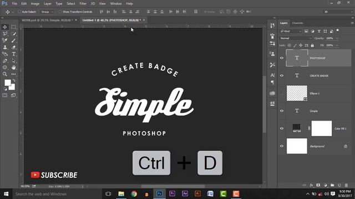Select the Move tool in toolbox
Image resolution: width=355 pixels, height=199 pixels.
point(5,27)
